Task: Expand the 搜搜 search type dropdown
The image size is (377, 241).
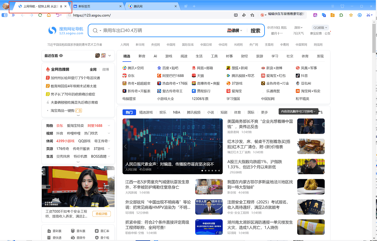Action: click(235, 30)
